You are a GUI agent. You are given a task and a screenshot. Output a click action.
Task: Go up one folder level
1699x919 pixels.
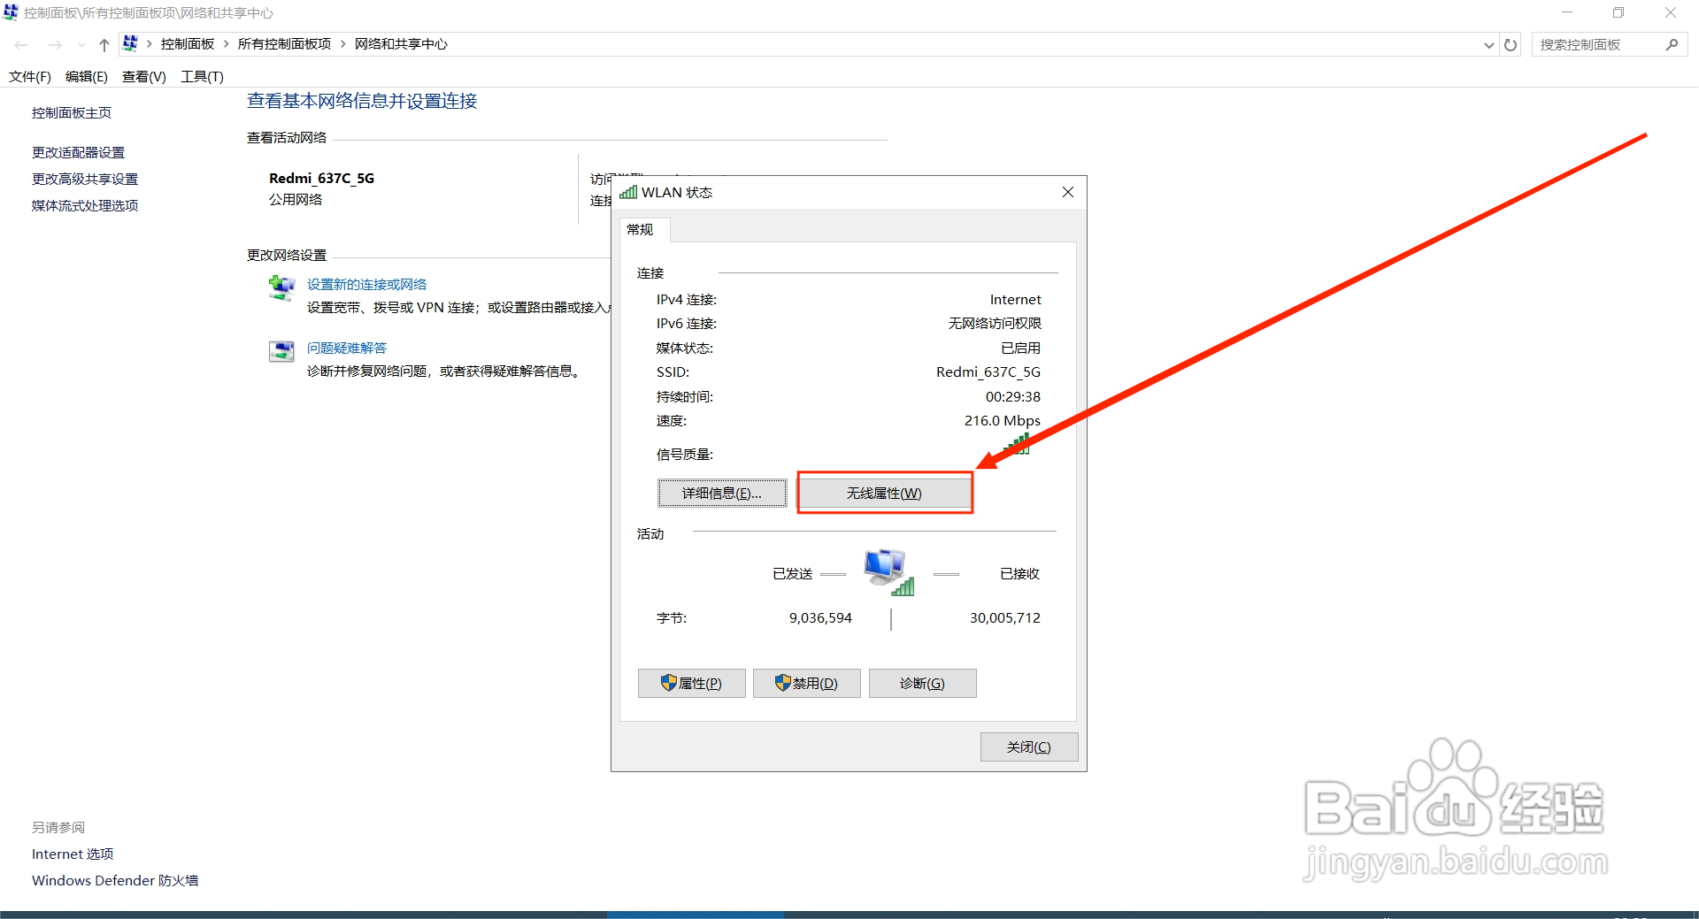pyautogui.click(x=104, y=44)
